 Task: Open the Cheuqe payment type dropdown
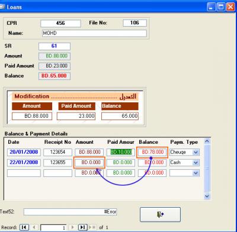coord(196,152)
